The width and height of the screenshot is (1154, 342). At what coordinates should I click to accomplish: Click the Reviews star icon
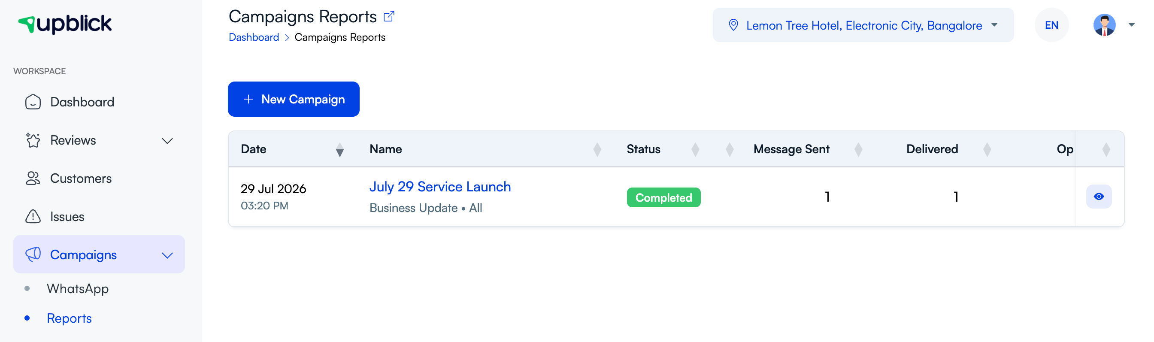[33, 140]
